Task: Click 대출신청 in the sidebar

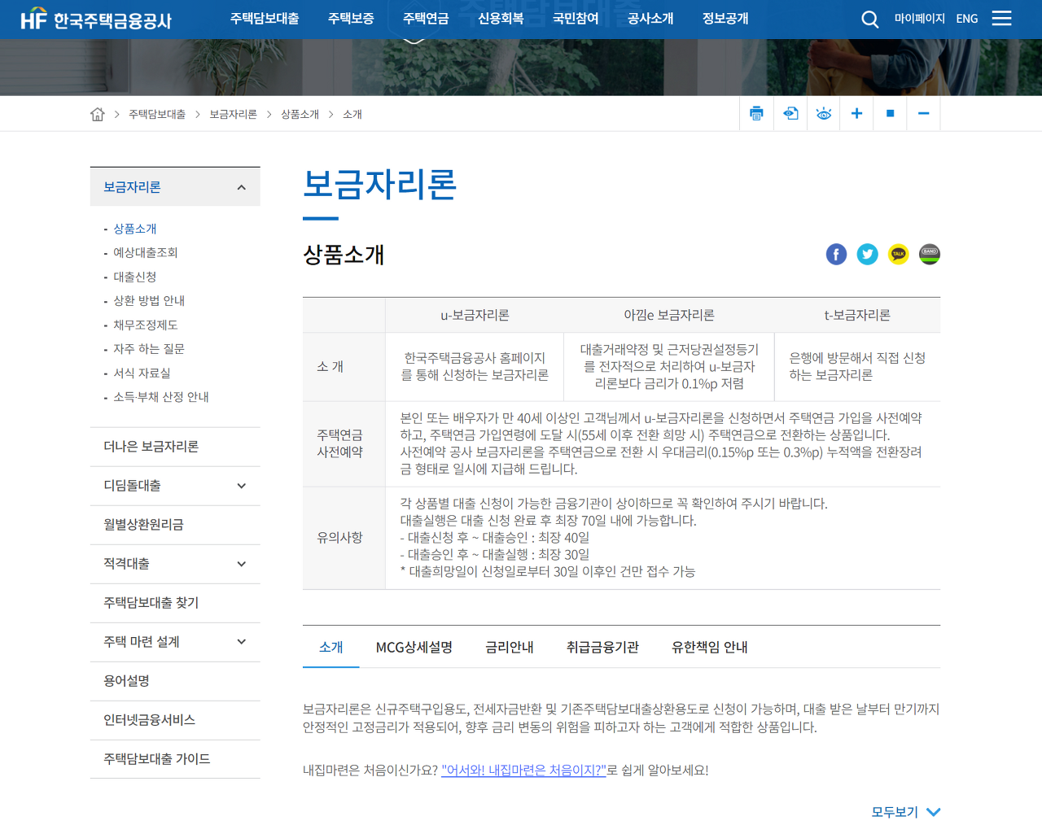Action: (135, 277)
